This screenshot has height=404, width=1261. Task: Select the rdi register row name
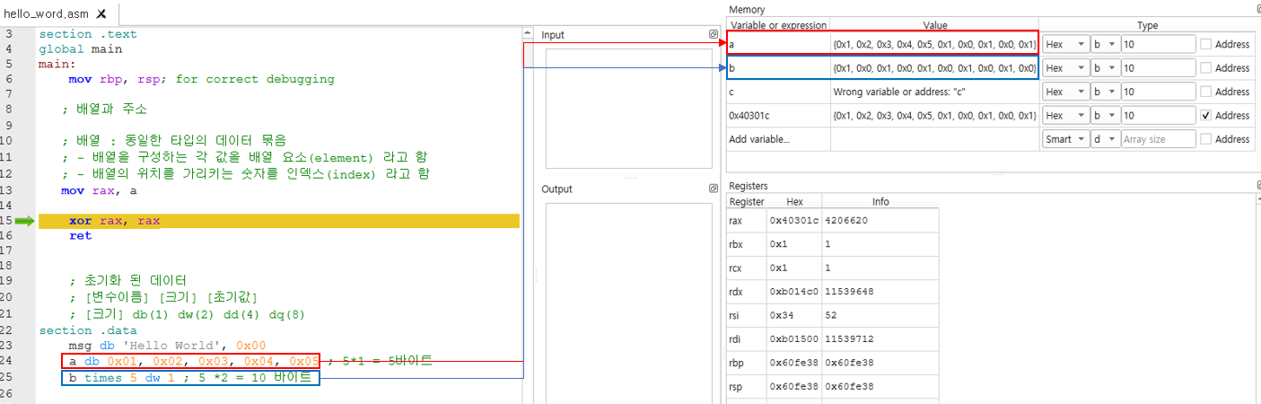(747, 339)
